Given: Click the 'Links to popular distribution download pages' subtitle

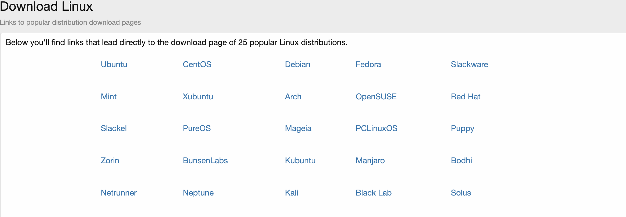Looking at the screenshot, I should pyautogui.click(x=70, y=22).
